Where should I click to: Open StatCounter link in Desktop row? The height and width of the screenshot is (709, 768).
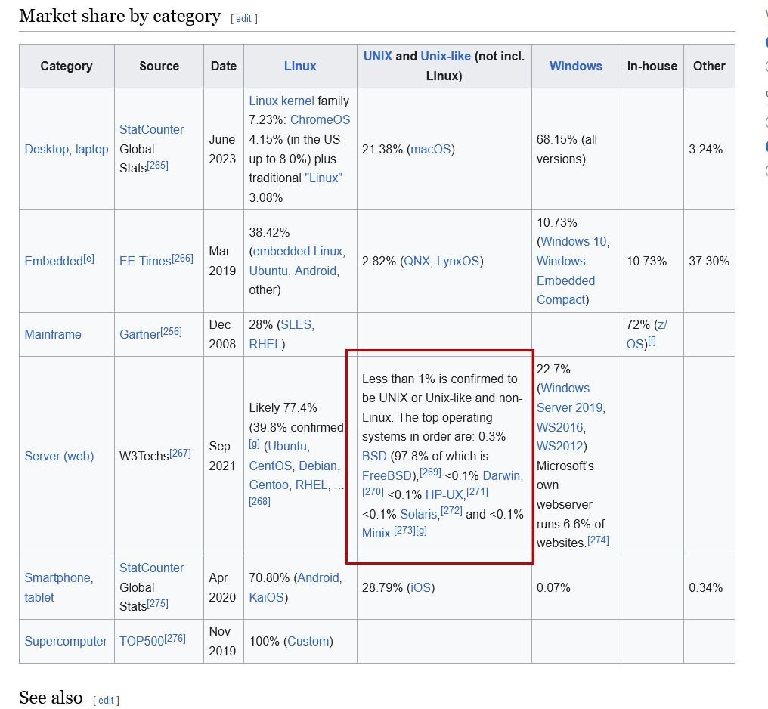pos(151,130)
